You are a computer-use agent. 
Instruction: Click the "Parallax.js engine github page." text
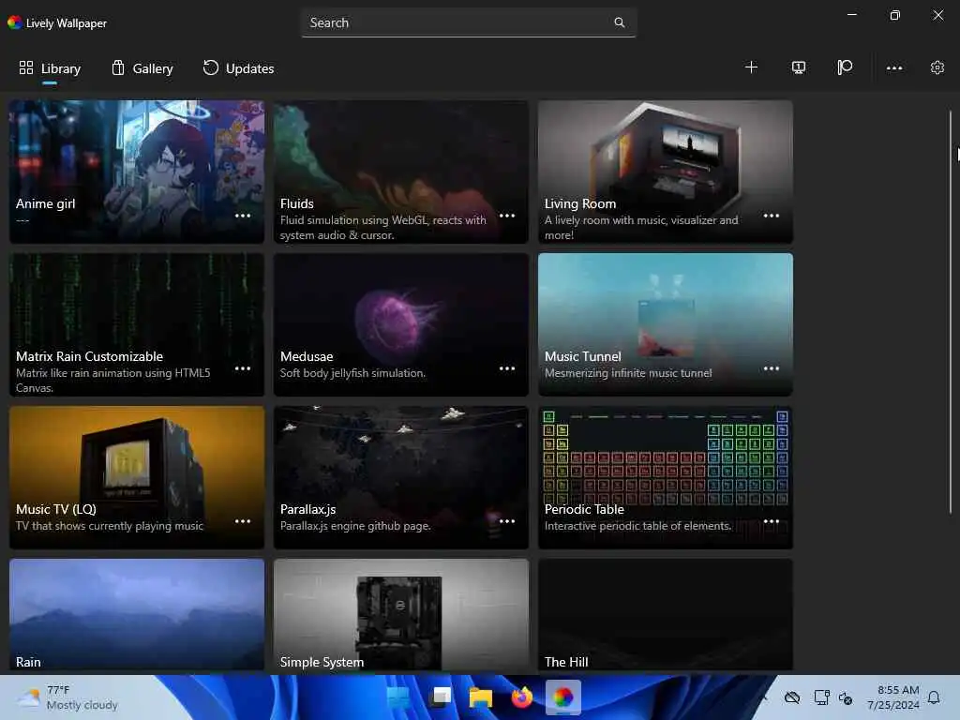(x=355, y=526)
